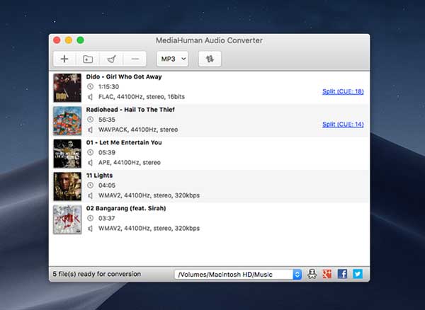Viewport: 425px width, 310px height.
Task: Click the speaker icon in Bangarang row
Action: point(90,228)
